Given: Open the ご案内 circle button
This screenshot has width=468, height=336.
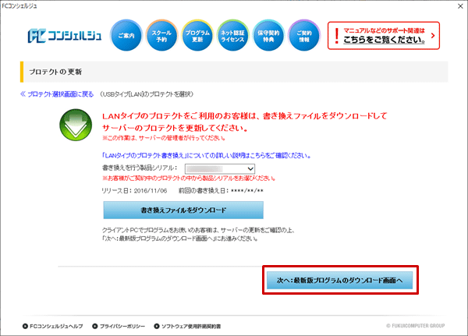Looking at the screenshot, I should click(x=126, y=35).
